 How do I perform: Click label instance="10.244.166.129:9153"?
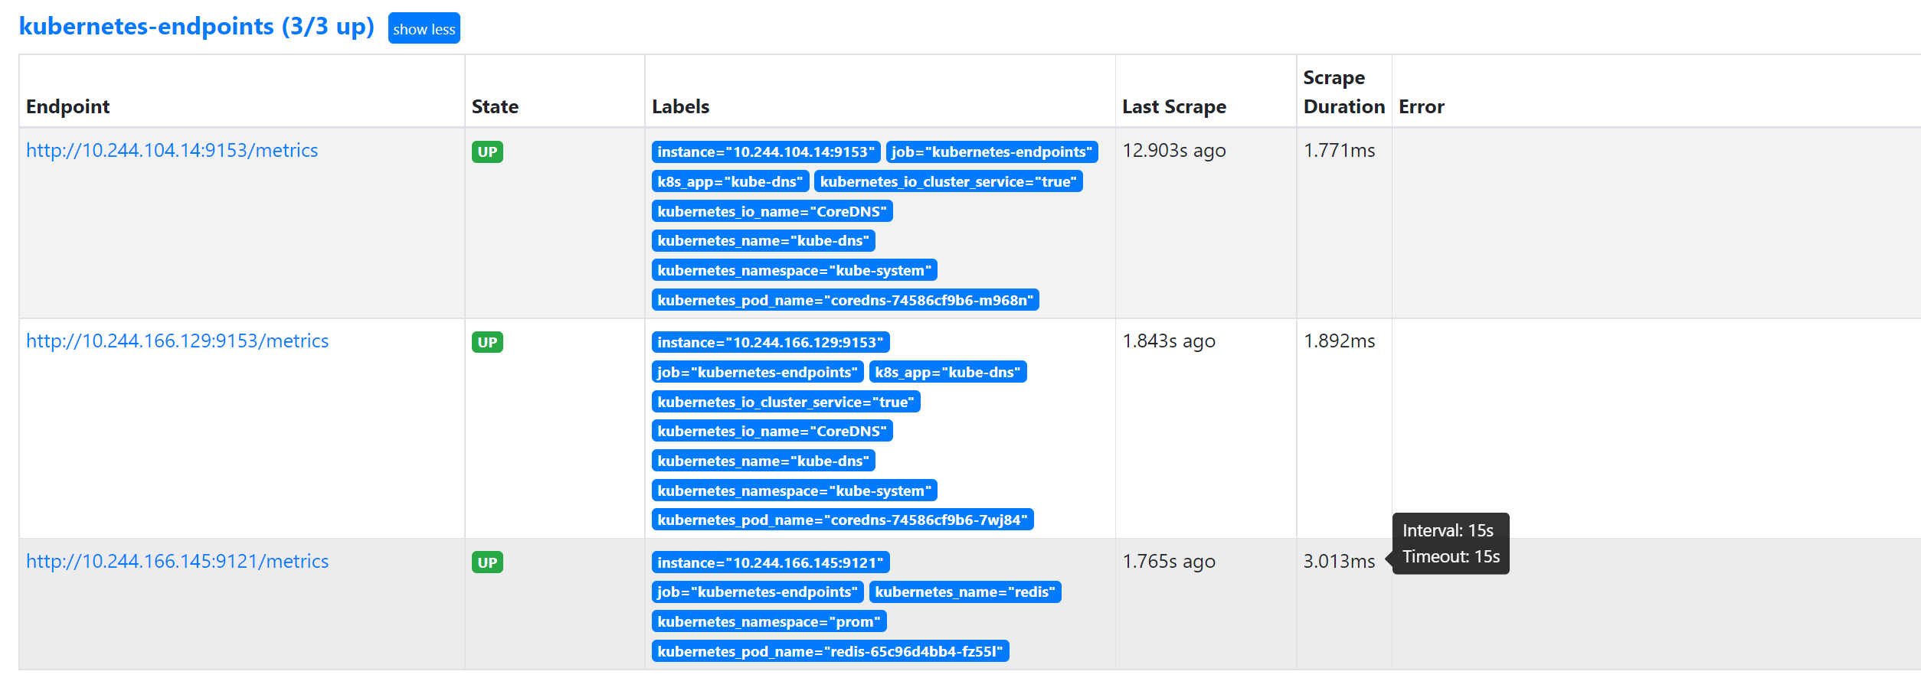[771, 342]
